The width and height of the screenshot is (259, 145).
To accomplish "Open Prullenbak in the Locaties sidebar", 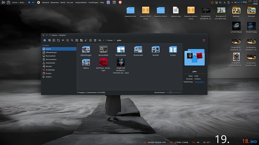I will 59,70.
